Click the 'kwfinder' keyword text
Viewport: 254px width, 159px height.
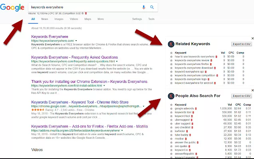tap(180, 131)
